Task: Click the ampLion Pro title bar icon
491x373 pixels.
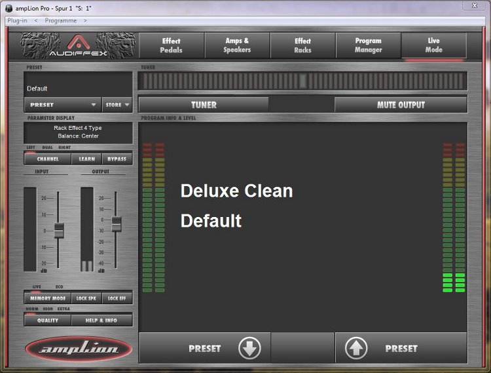Action: pos(9,8)
